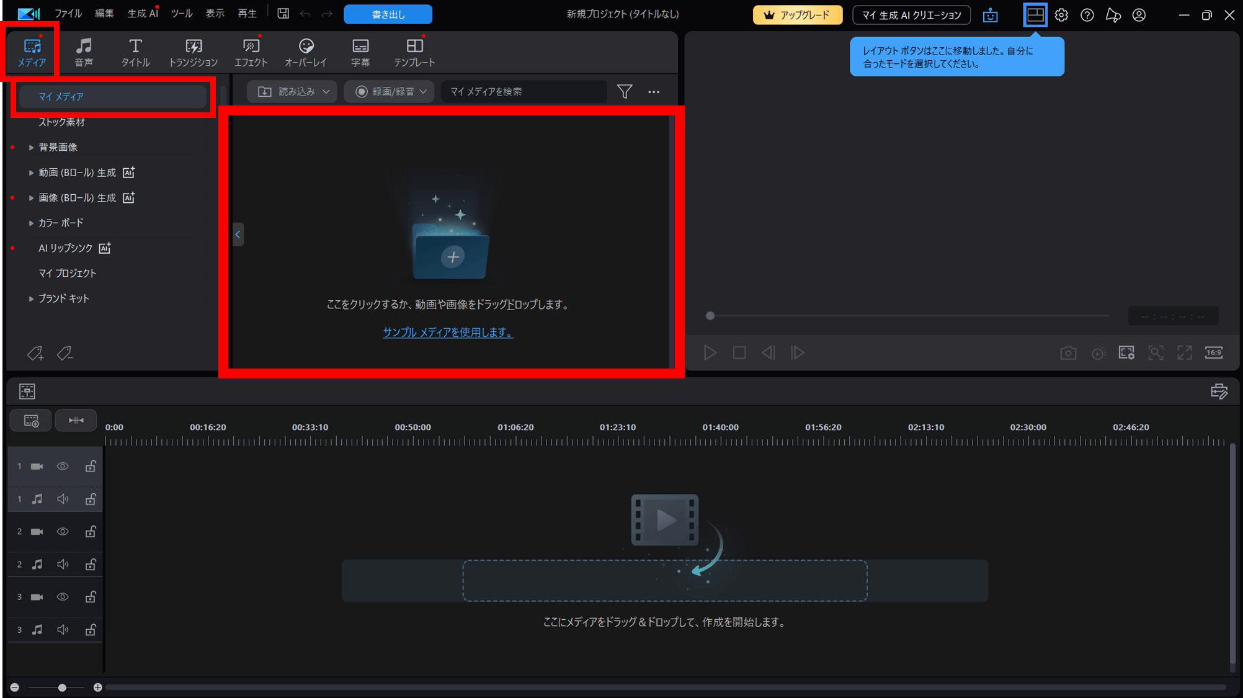Open the 読み込み import dropdown
Image resolution: width=1243 pixels, height=698 pixels.
[293, 92]
